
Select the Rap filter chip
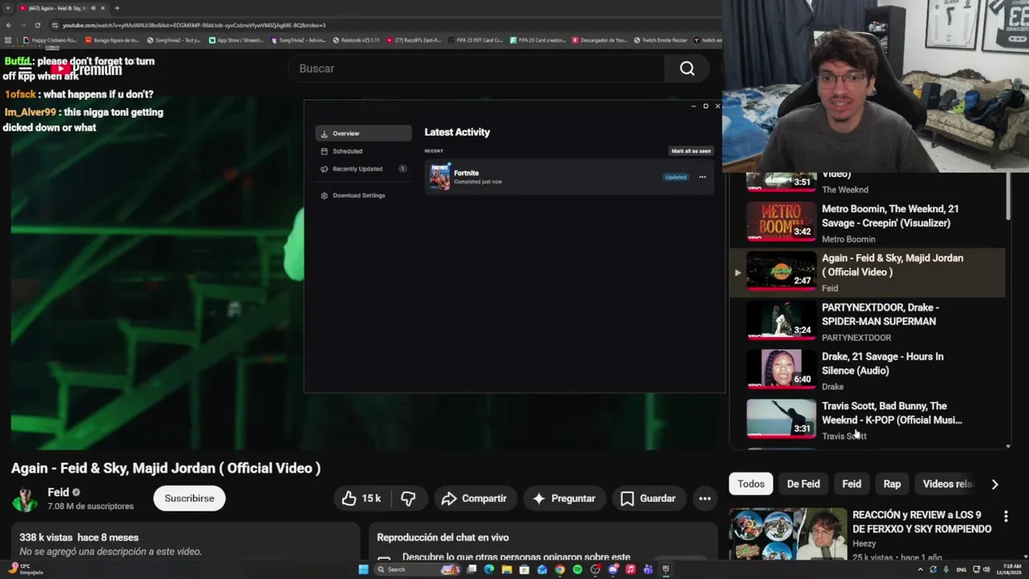click(x=892, y=484)
